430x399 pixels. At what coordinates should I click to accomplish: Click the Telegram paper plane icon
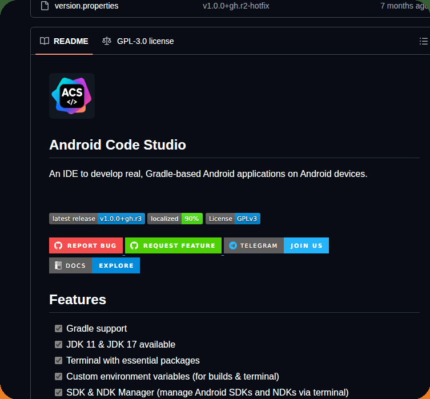tap(233, 245)
